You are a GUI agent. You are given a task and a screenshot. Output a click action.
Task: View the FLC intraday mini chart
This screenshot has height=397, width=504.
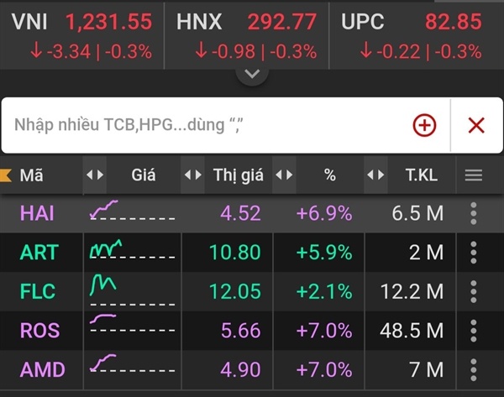133,291
